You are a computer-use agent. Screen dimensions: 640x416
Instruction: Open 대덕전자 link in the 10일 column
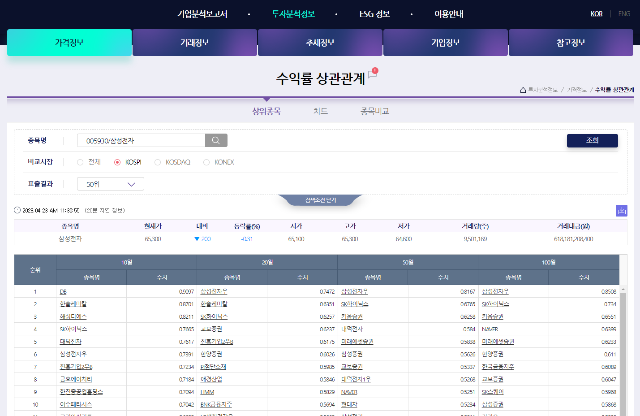[x=71, y=342]
